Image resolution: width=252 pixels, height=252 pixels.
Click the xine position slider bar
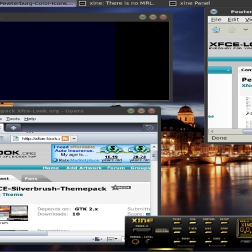171,249
